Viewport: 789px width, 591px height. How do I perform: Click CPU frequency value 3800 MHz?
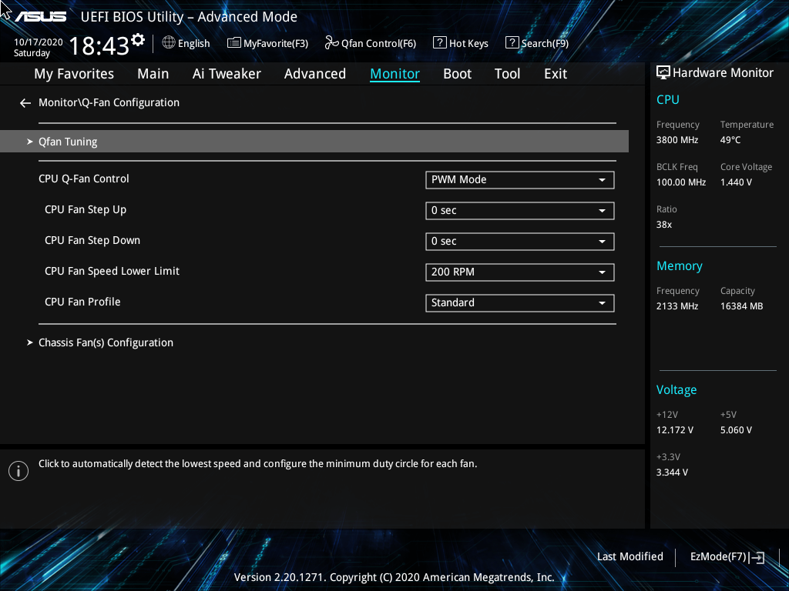point(677,140)
